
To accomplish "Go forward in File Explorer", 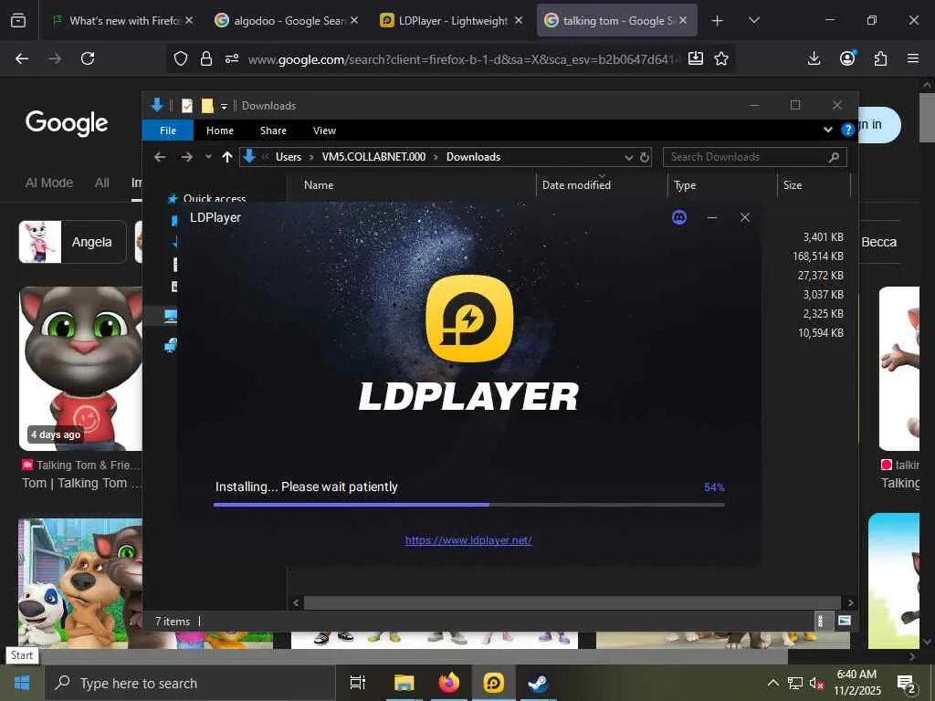I will pos(186,157).
